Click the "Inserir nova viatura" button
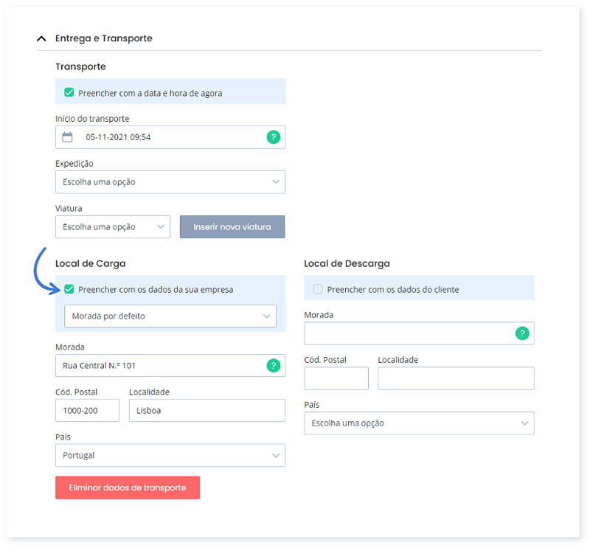 click(x=232, y=226)
